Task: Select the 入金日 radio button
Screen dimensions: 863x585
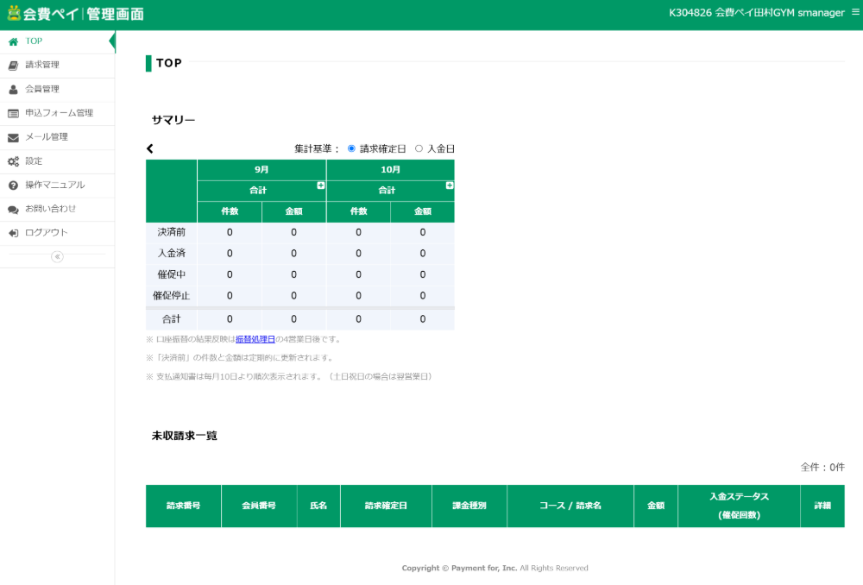Action: (x=419, y=148)
